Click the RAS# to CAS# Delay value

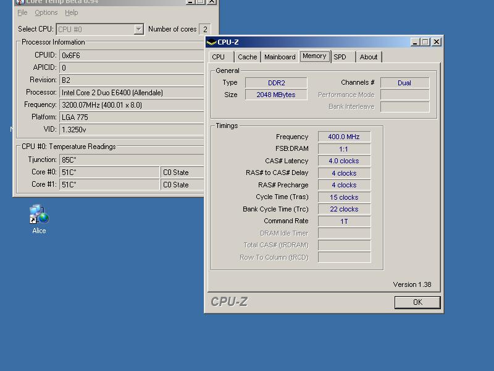[x=344, y=173]
